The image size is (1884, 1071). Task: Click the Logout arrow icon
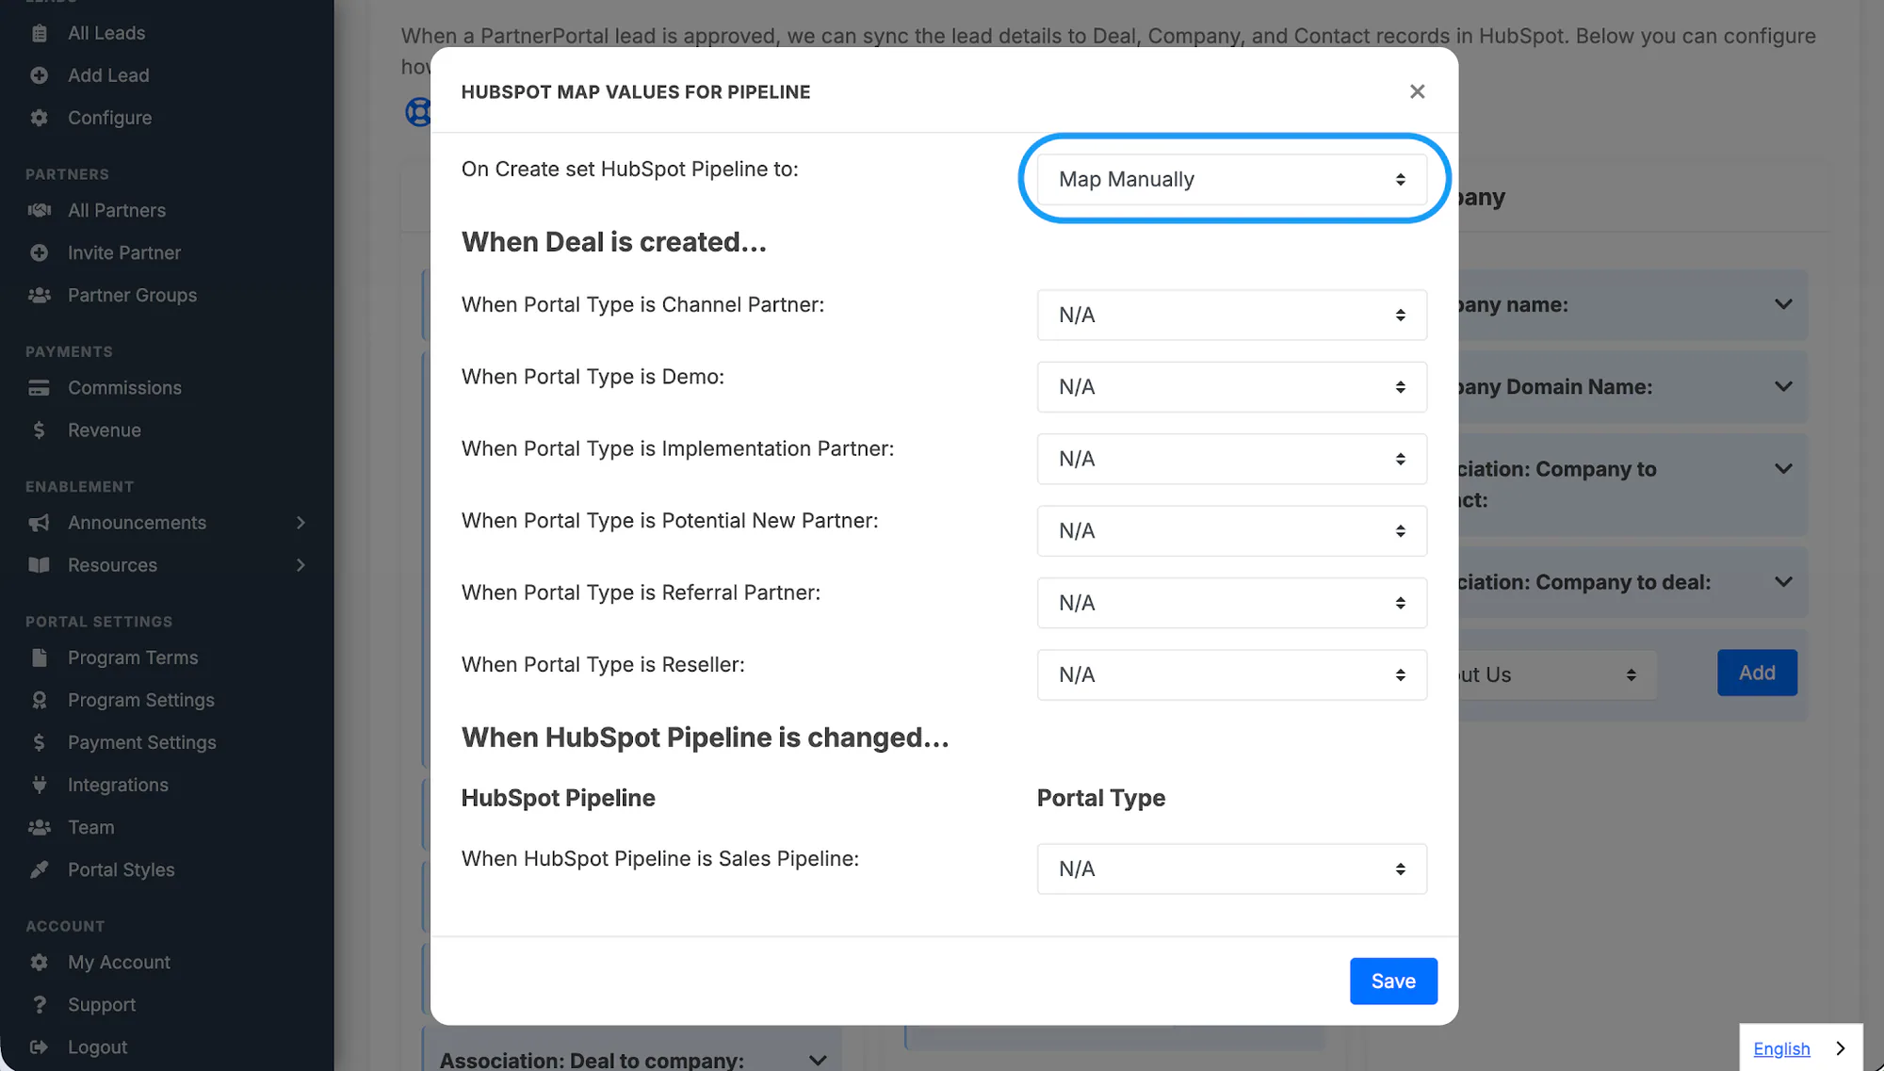[39, 1047]
